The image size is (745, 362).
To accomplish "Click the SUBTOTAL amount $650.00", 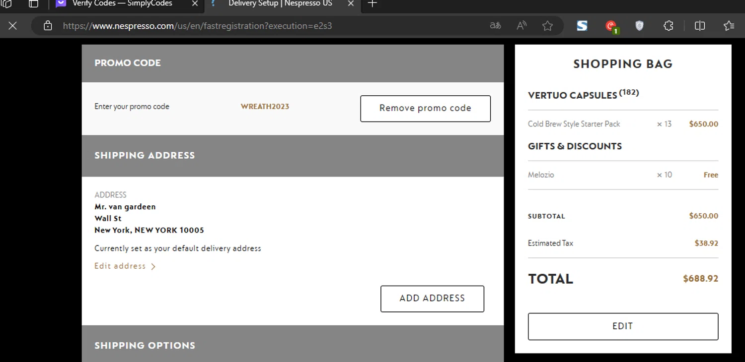I will (x=703, y=216).
